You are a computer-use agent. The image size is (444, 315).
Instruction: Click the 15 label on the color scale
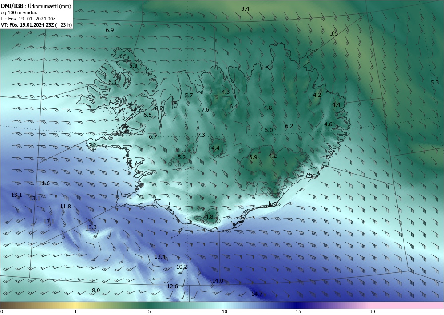(298, 311)
